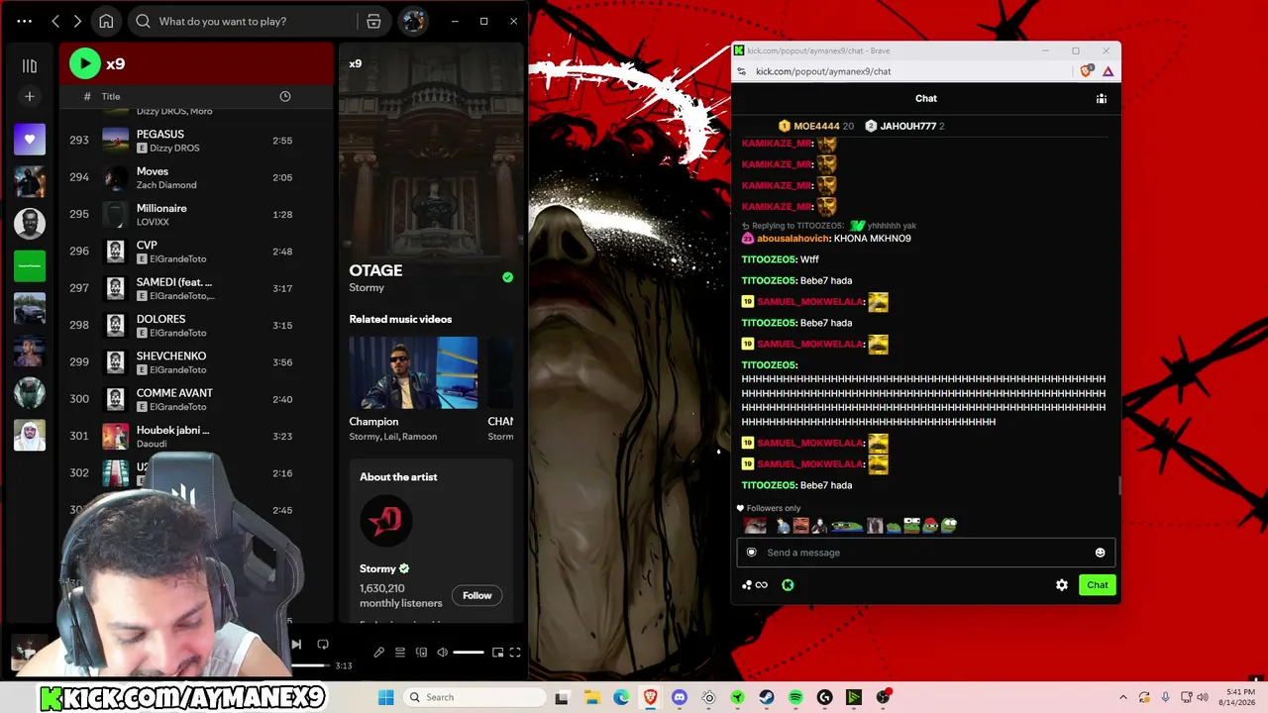The height and width of the screenshot is (713, 1268).
Task: Open Steam from the taskbar
Action: 767,697
